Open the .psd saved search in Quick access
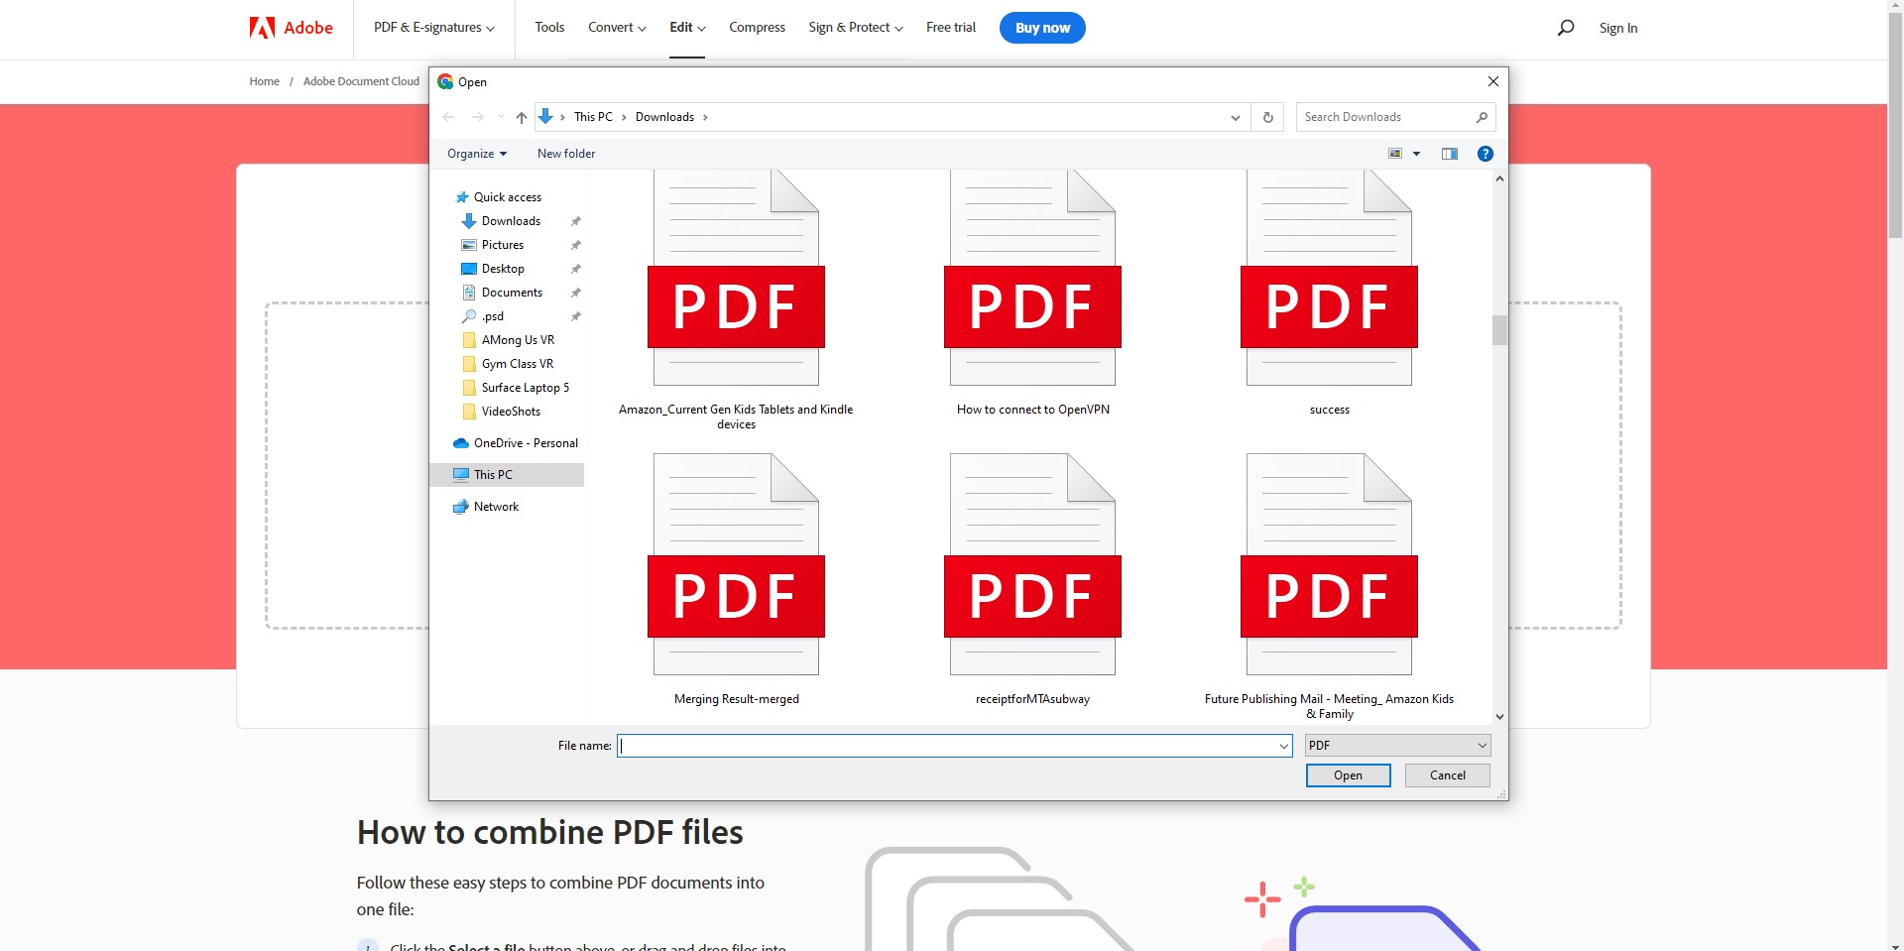This screenshot has height=951, width=1904. (493, 315)
